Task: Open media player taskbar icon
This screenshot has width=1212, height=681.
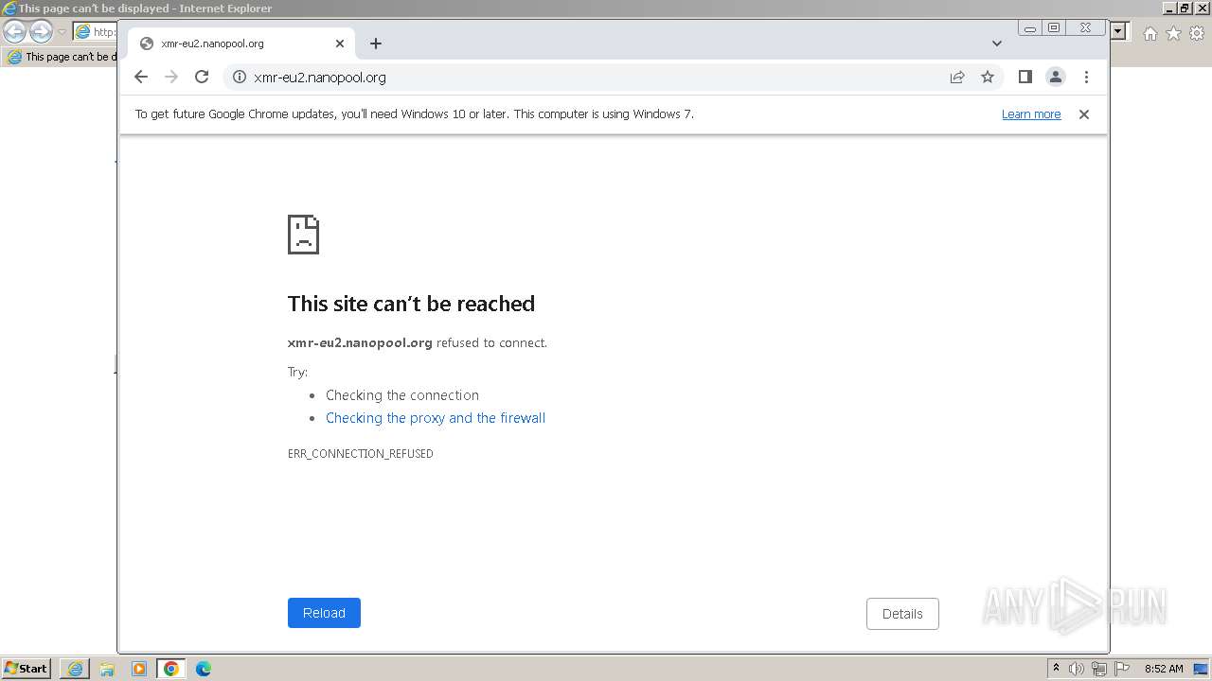Action: point(139,669)
